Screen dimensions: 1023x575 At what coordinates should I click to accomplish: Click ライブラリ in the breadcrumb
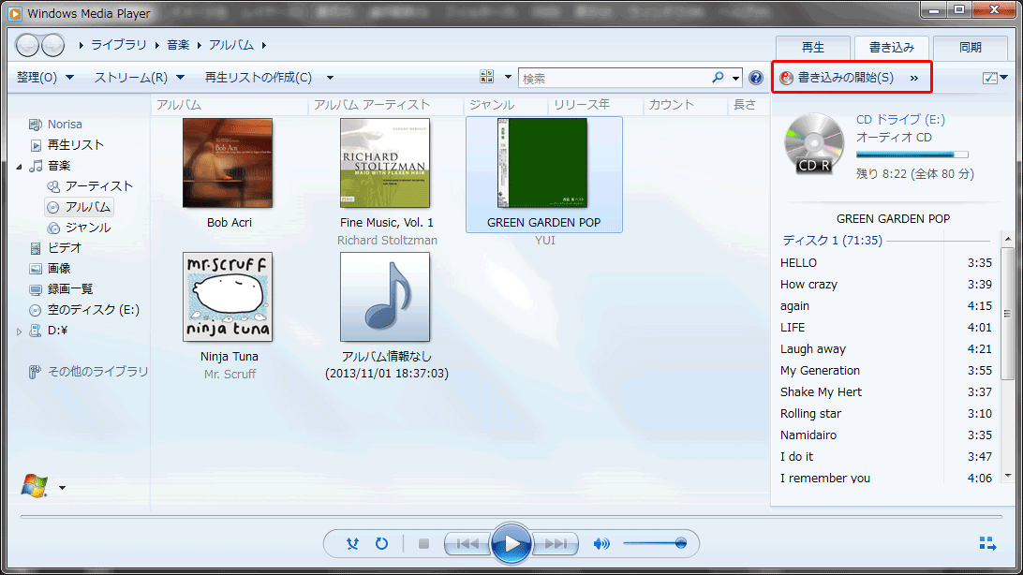click(119, 45)
